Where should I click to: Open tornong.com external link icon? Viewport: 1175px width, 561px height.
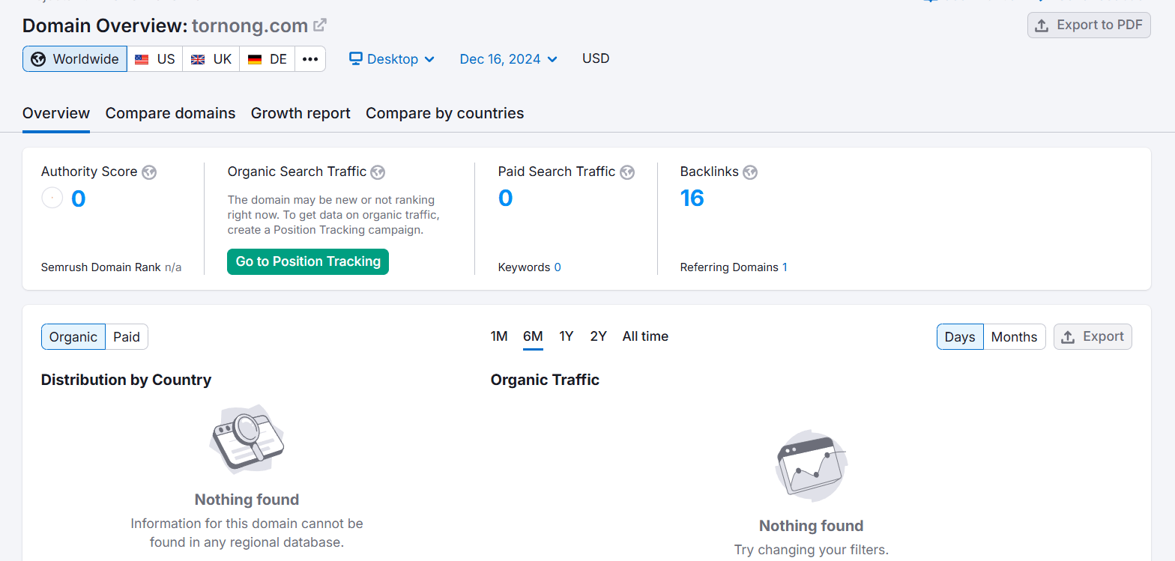[320, 25]
